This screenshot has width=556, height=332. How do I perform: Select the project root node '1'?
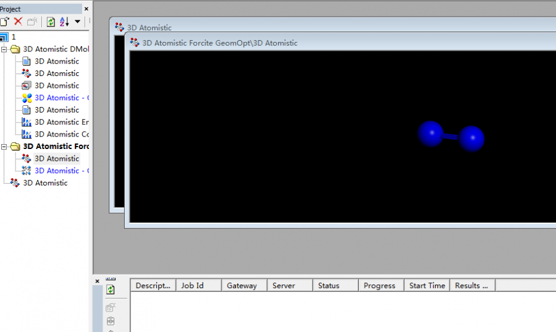14,37
